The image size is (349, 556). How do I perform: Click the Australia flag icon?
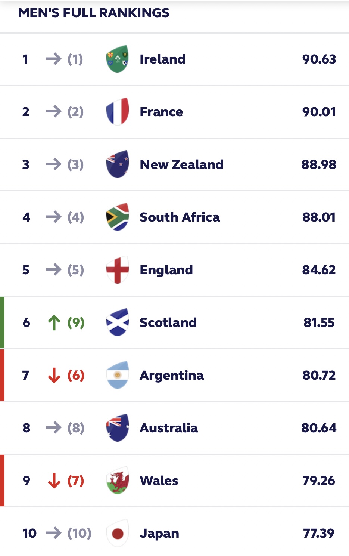(x=117, y=428)
